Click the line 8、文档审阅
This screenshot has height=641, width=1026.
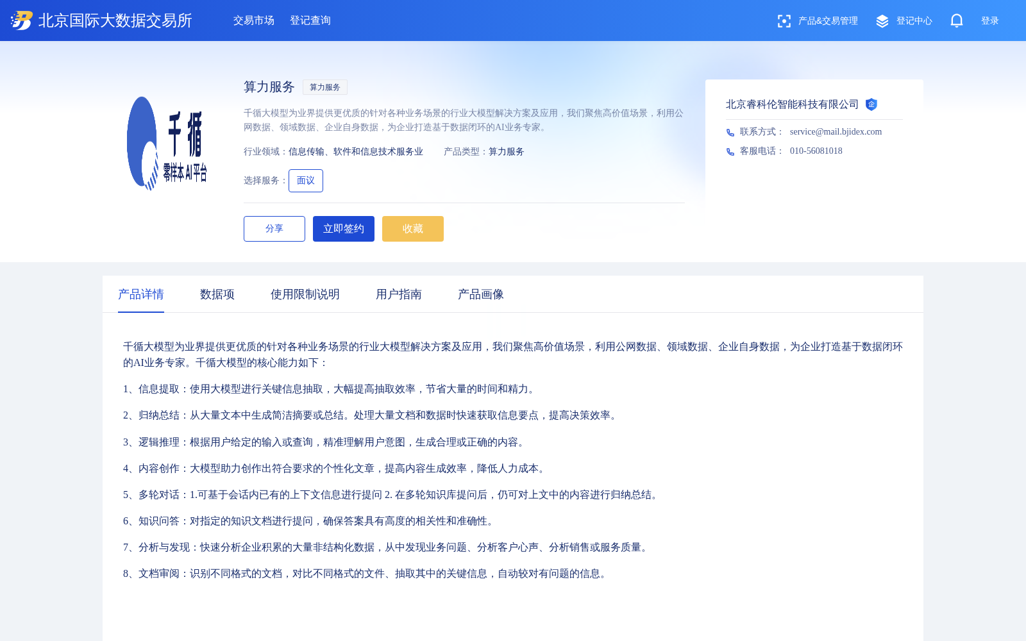(367, 574)
